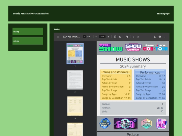The height and width of the screenshot is (136, 182).
Task: Click the M Countdown logo
Action: coord(105,123)
